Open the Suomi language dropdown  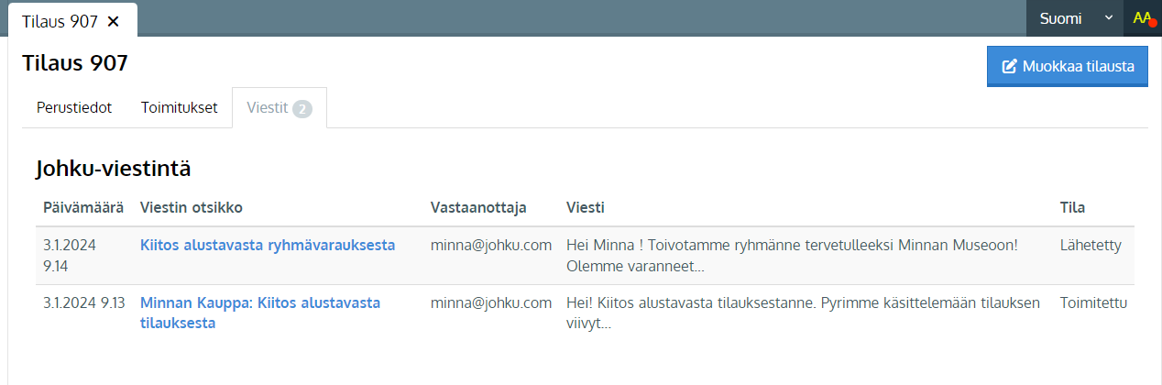pos(1075,18)
